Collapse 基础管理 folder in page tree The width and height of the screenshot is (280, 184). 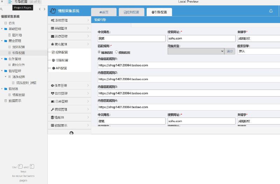pos(2,29)
